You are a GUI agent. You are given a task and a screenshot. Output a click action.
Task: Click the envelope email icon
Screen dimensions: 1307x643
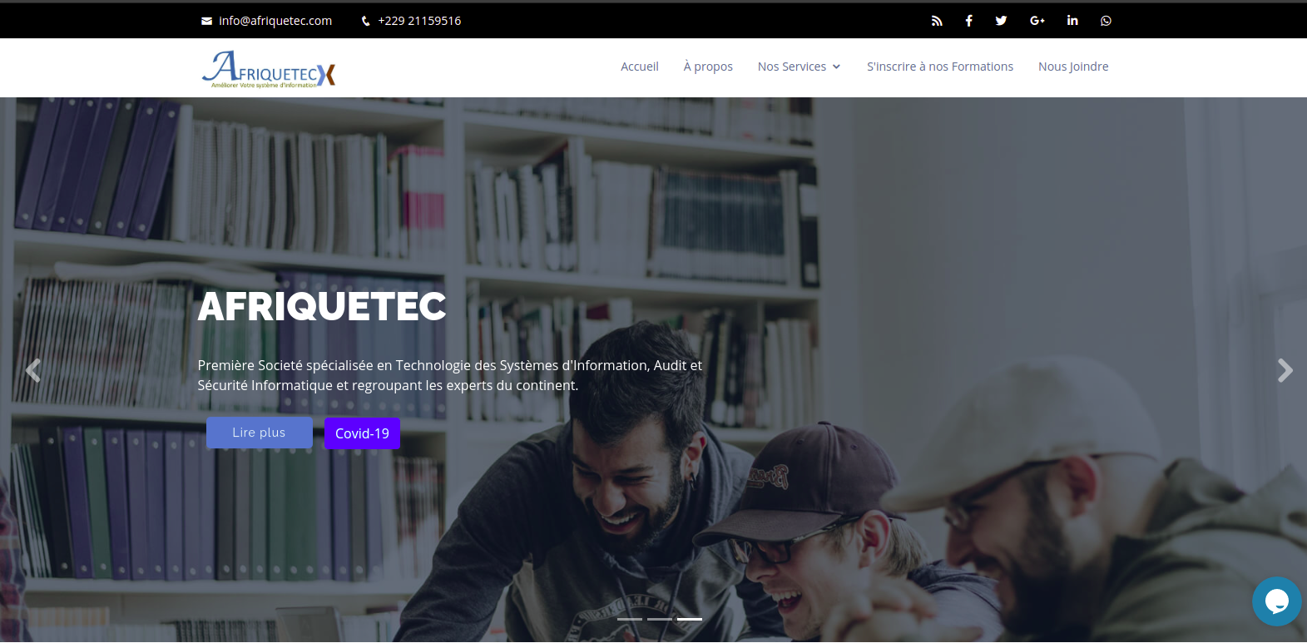tap(206, 21)
